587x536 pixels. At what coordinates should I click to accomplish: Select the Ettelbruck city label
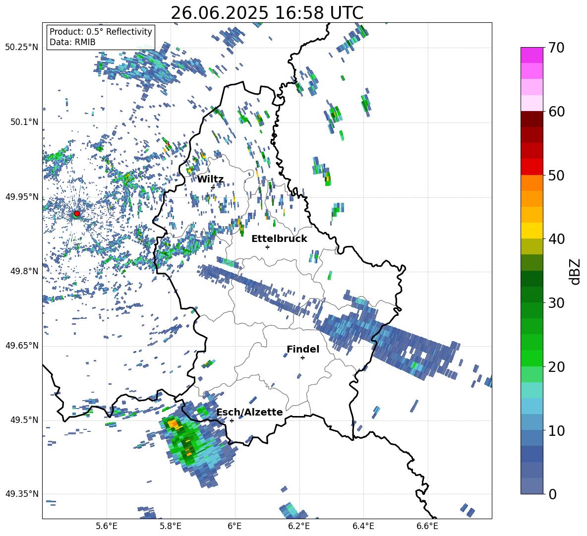279,239
